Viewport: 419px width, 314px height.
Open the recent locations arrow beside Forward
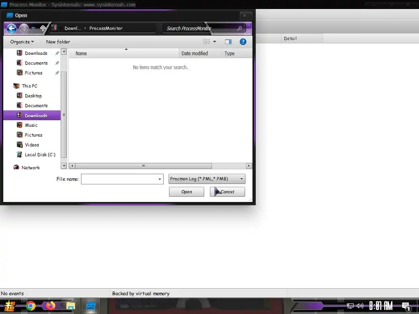pyautogui.click(x=34, y=28)
